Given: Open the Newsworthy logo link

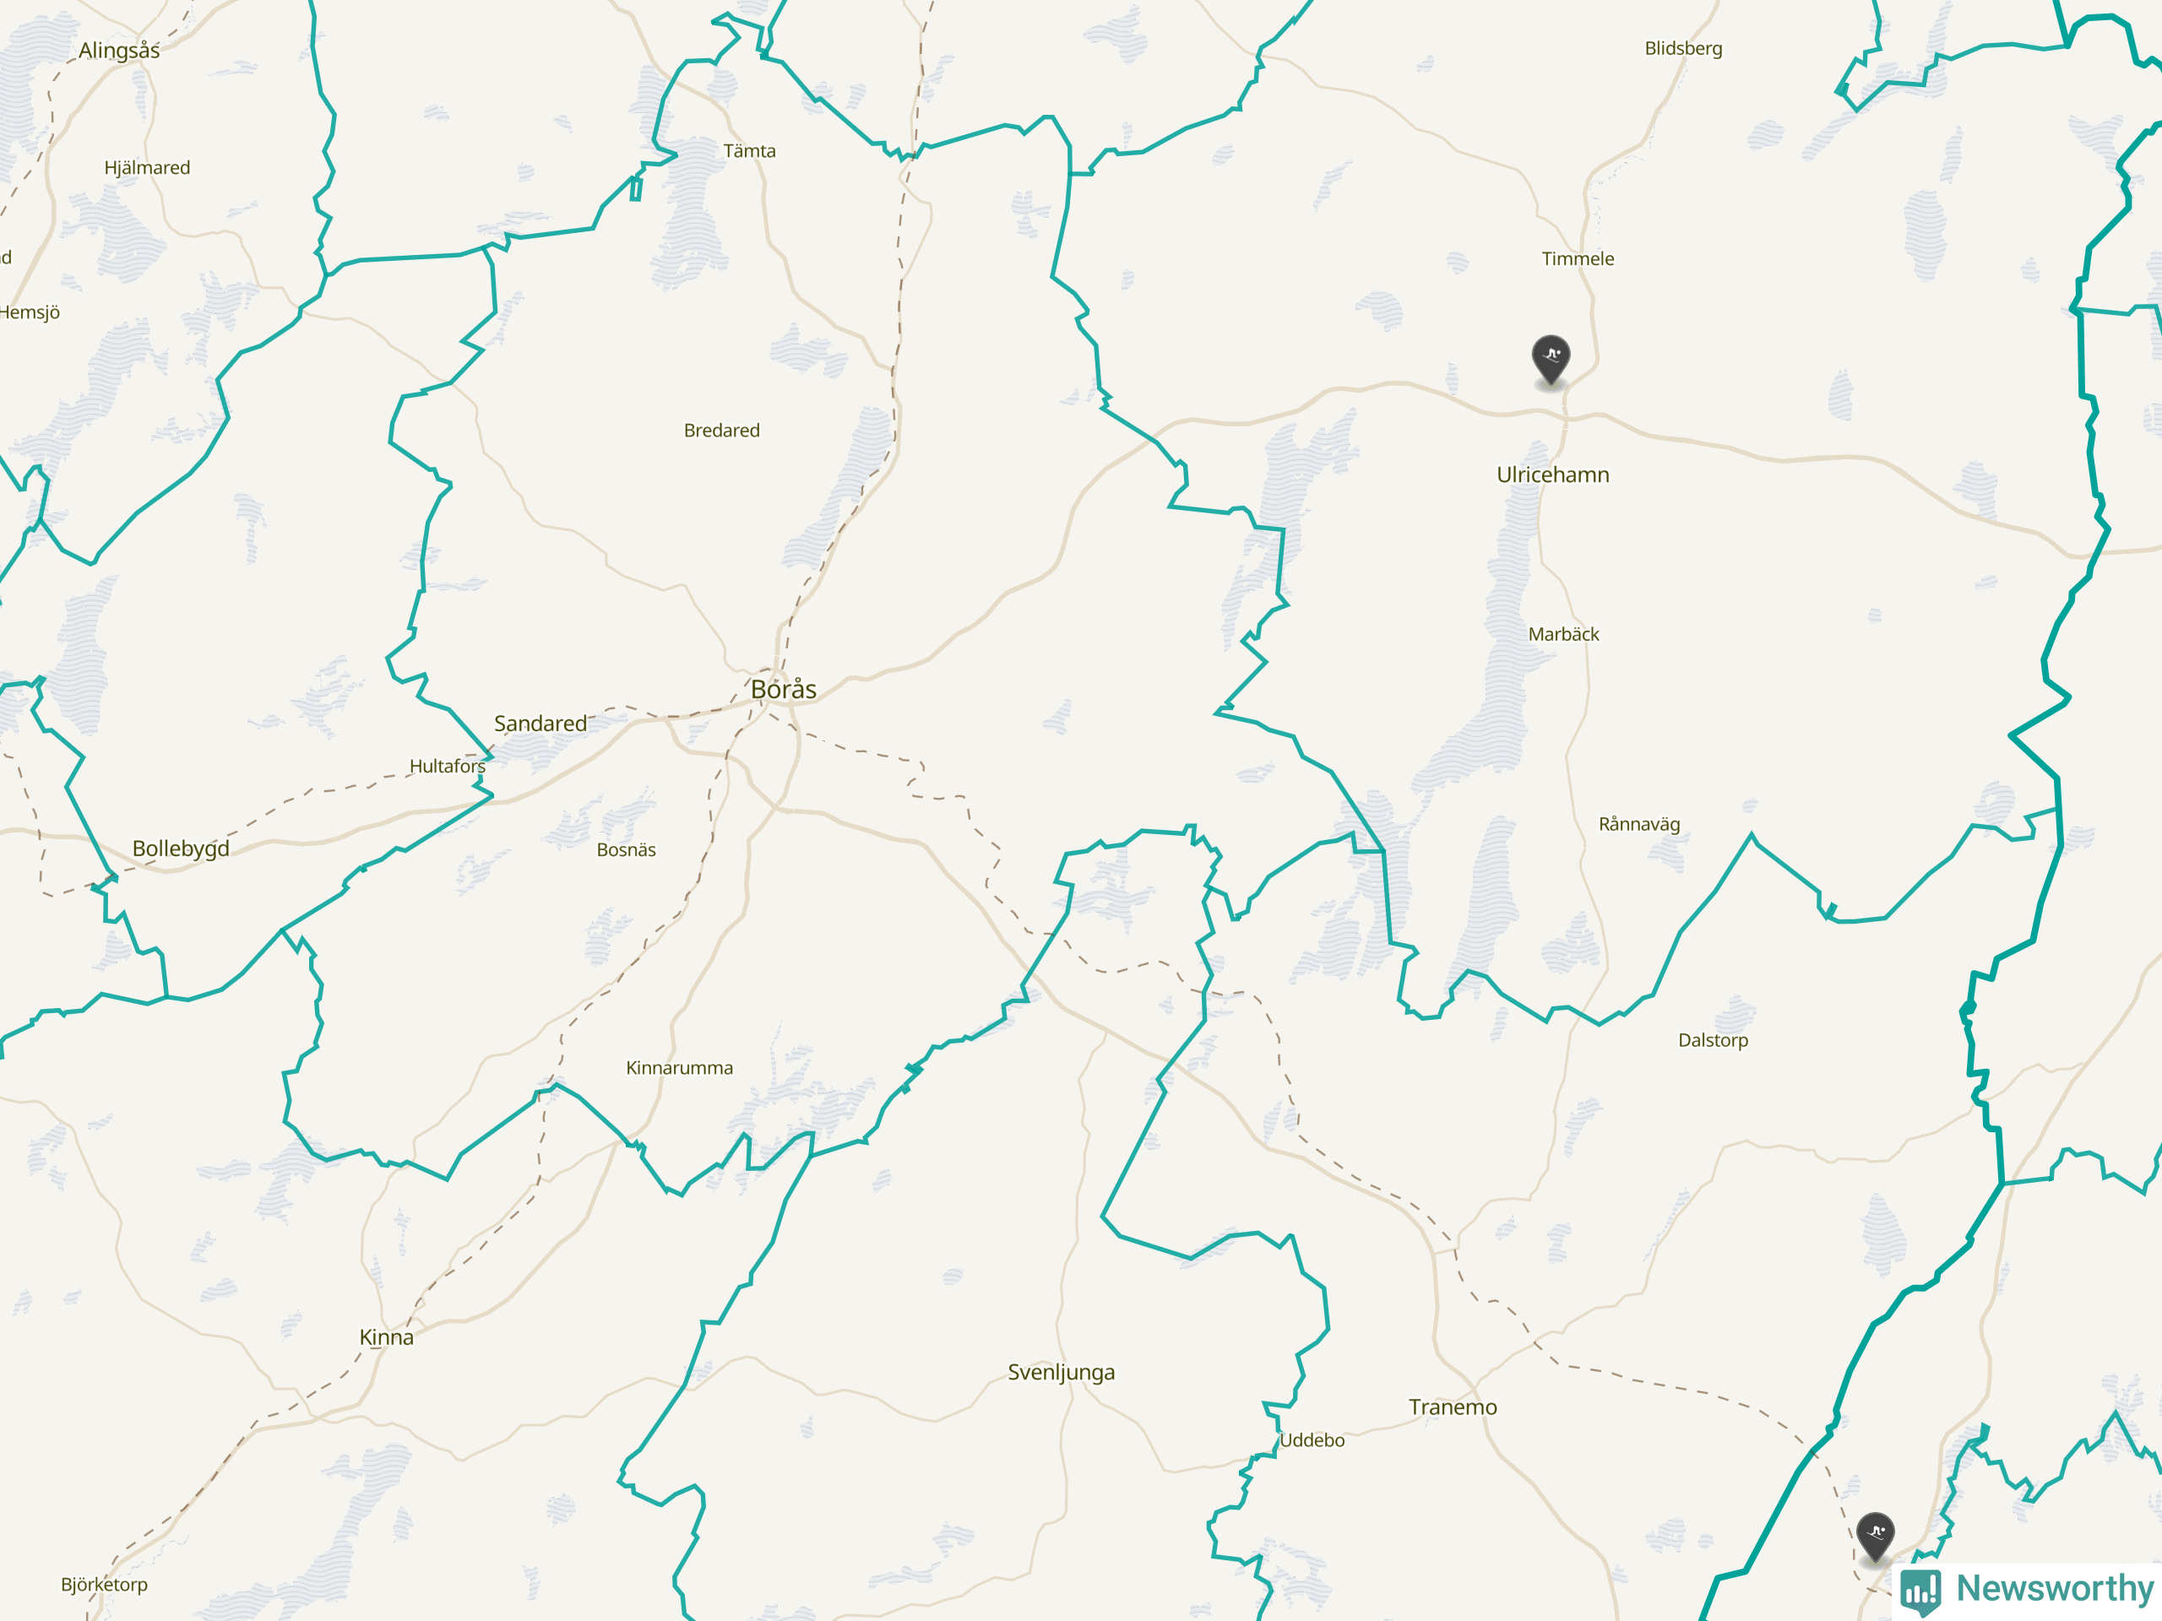Looking at the screenshot, I should (x=2027, y=1590).
